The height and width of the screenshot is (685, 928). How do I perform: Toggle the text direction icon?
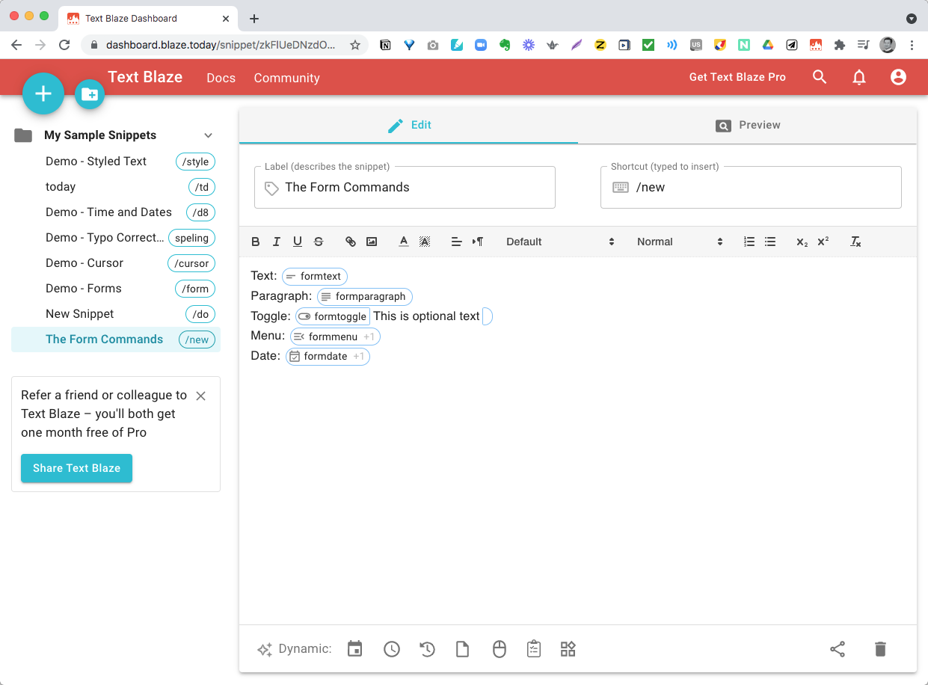[x=478, y=242]
